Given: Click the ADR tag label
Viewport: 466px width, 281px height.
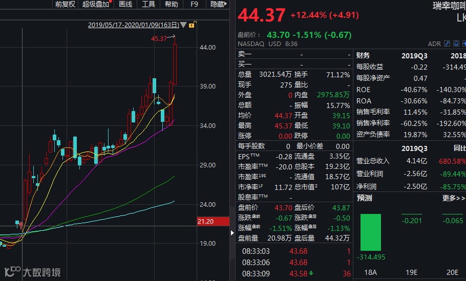Looking at the screenshot, I should tap(434, 44).
